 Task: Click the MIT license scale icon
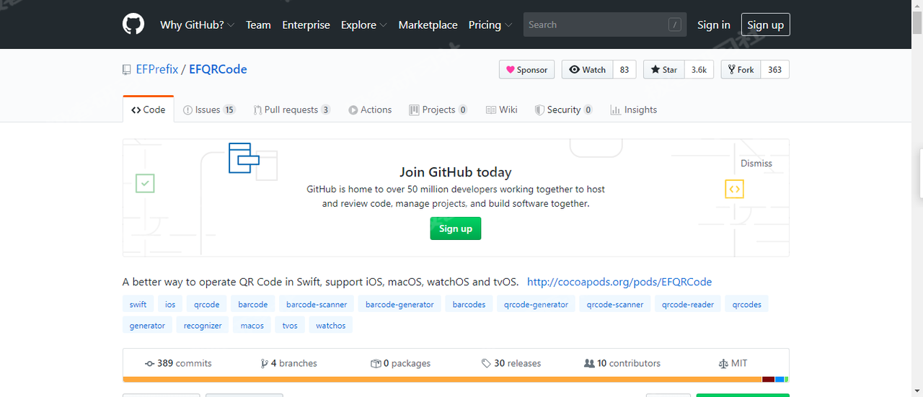723,363
